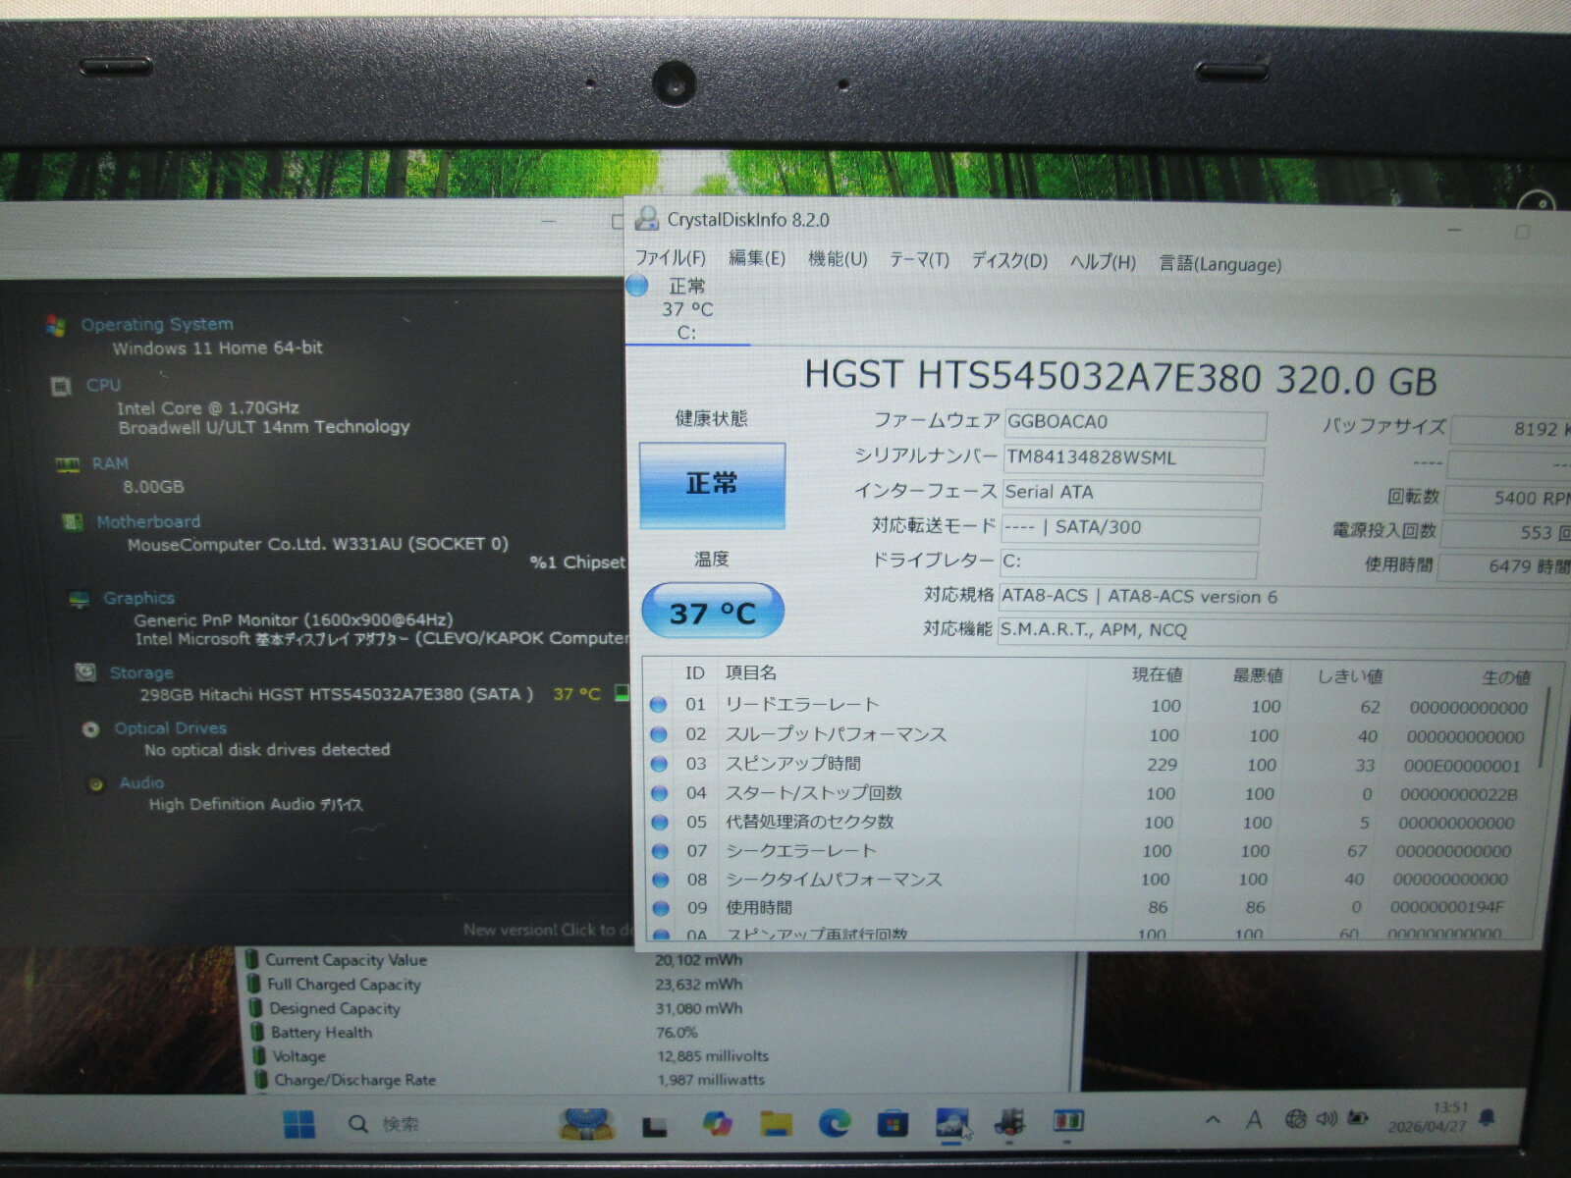The image size is (1571, 1178).
Task: Open the Audio section link in Speccy
Action: [x=141, y=782]
